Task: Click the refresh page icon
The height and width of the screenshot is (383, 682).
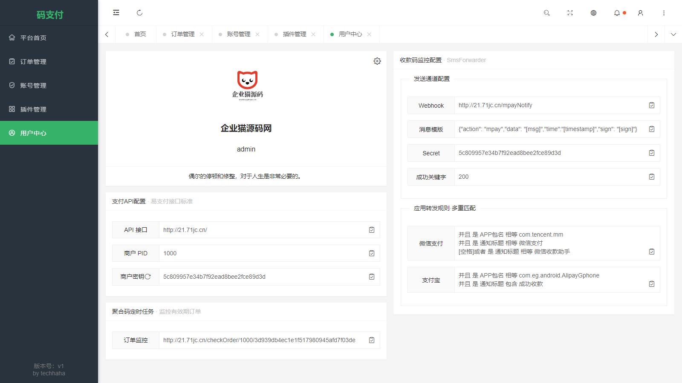Action: [139, 13]
